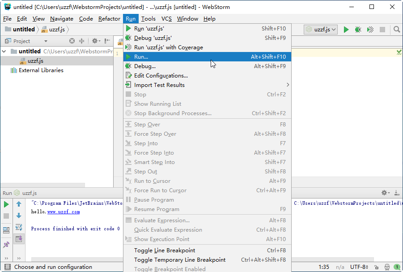
Task: Click uzzf.js breadcrumb in navigation bar
Action: click(x=53, y=30)
